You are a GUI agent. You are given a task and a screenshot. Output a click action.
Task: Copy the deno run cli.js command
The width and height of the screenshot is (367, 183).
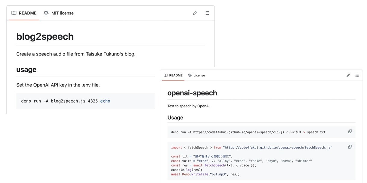coord(350,131)
